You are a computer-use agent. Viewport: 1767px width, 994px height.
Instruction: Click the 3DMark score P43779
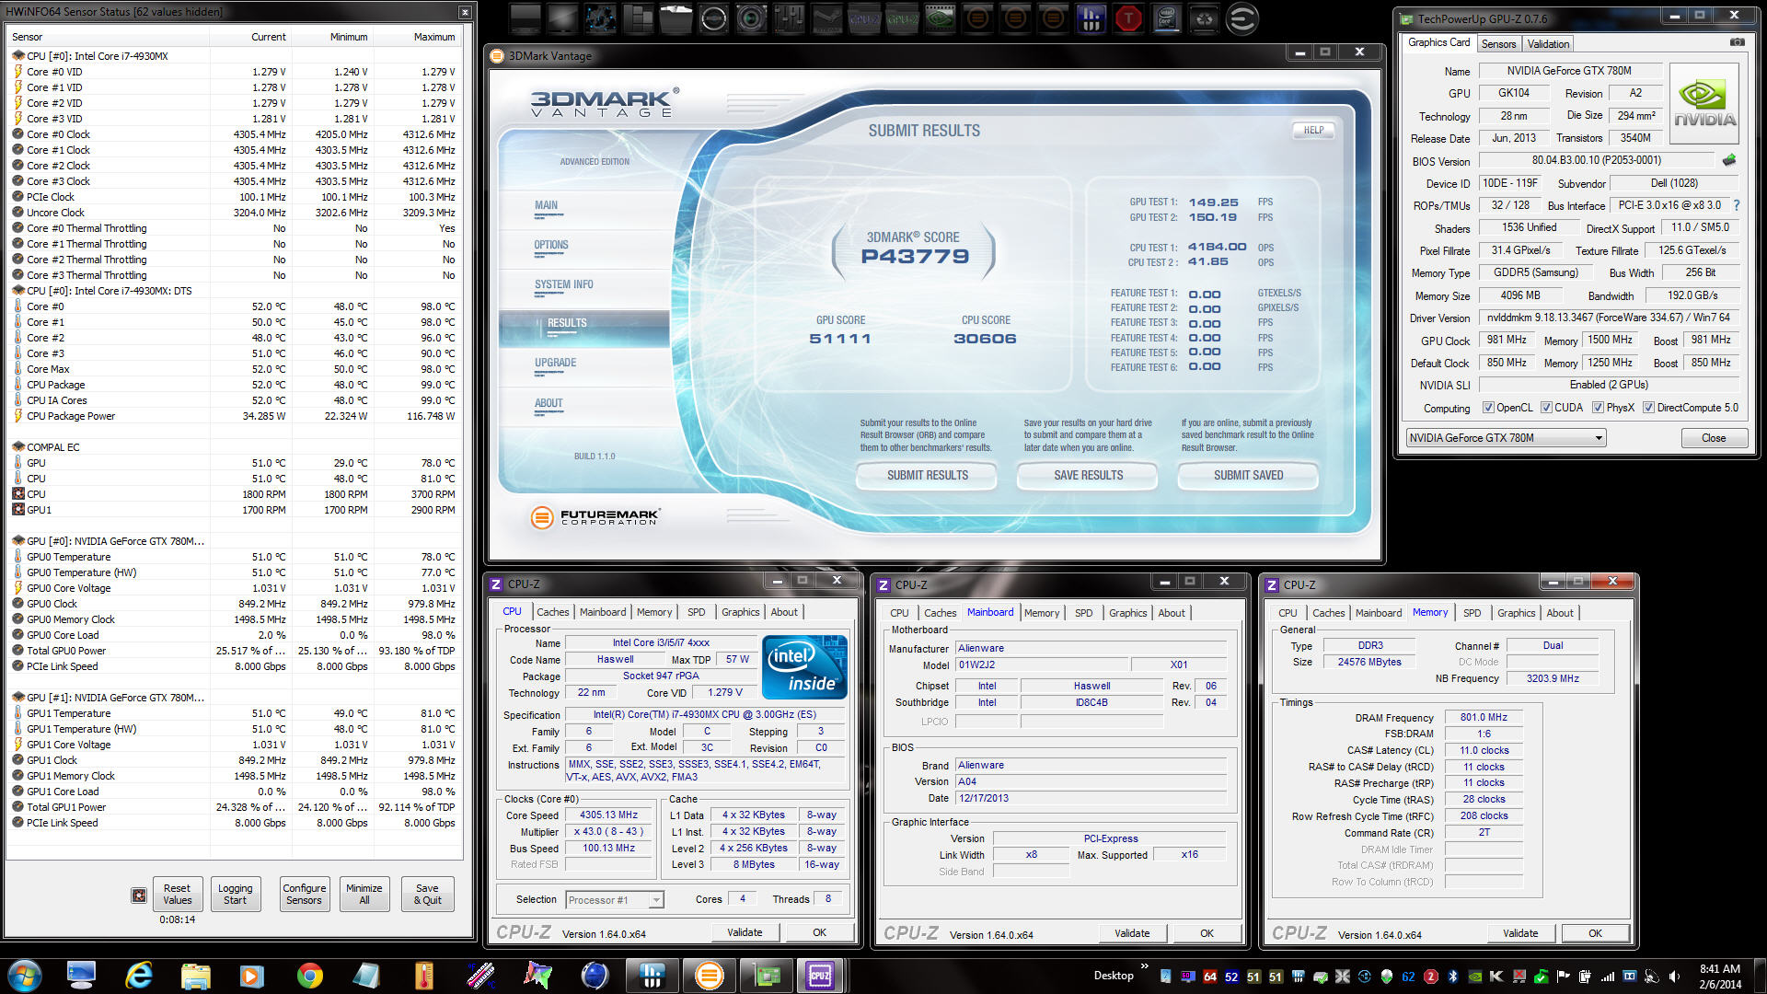coord(915,257)
